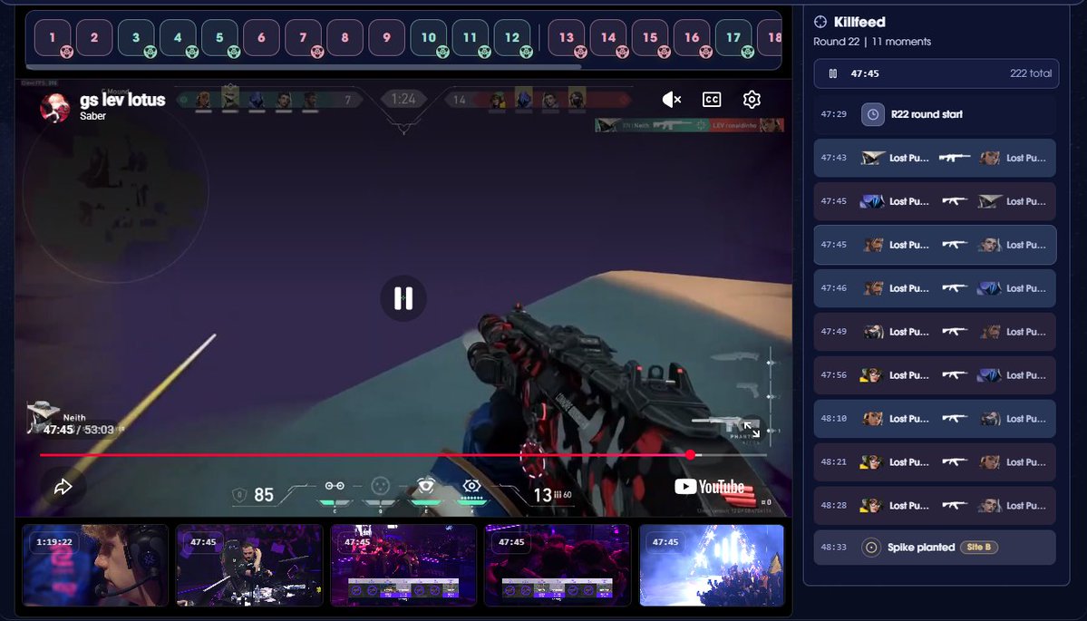Select round 13 tab
This screenshot has height=621, width=1087.
[567, 37]
